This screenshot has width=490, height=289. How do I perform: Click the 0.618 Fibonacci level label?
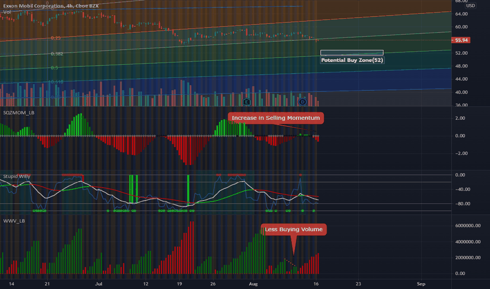(57, 82)
